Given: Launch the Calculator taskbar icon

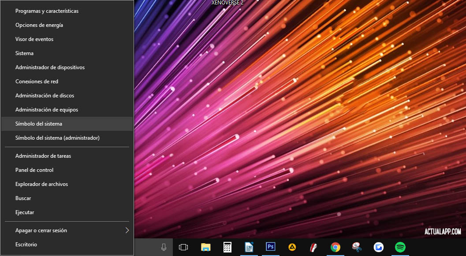Looking at the screenshot, I should click(227, 247).
